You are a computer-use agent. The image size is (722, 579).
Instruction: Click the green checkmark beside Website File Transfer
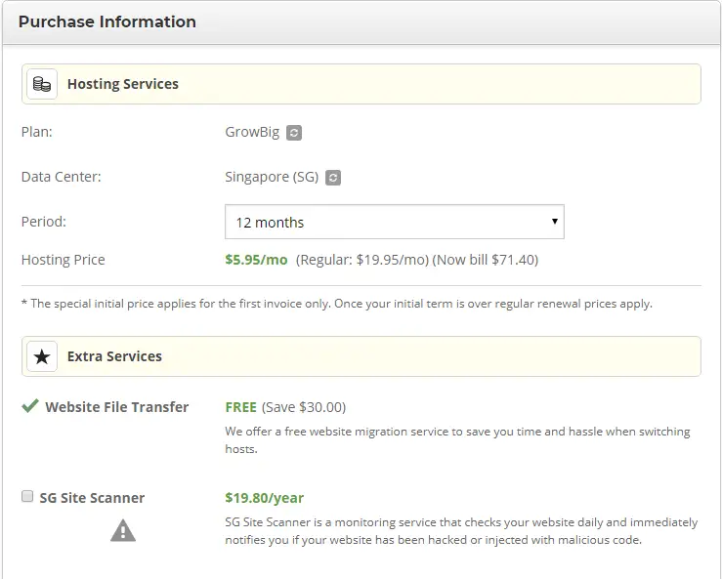(30, 406)
